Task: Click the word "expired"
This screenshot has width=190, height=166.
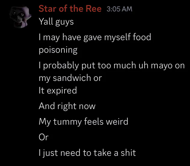Action: pos(62,91)
